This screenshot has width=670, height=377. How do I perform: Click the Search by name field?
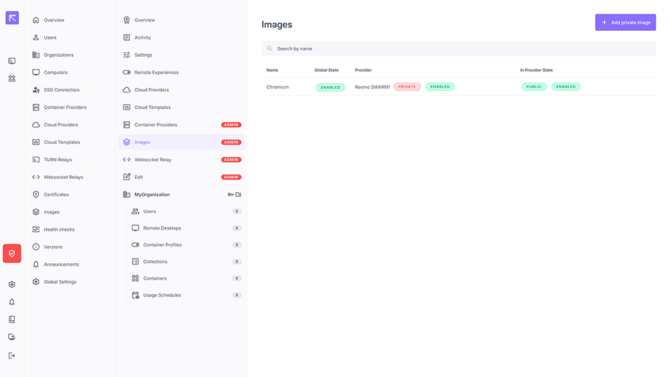click(458, 49)
